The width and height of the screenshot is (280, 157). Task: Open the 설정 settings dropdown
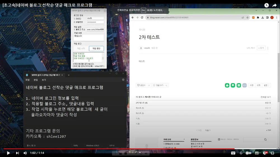267,85
